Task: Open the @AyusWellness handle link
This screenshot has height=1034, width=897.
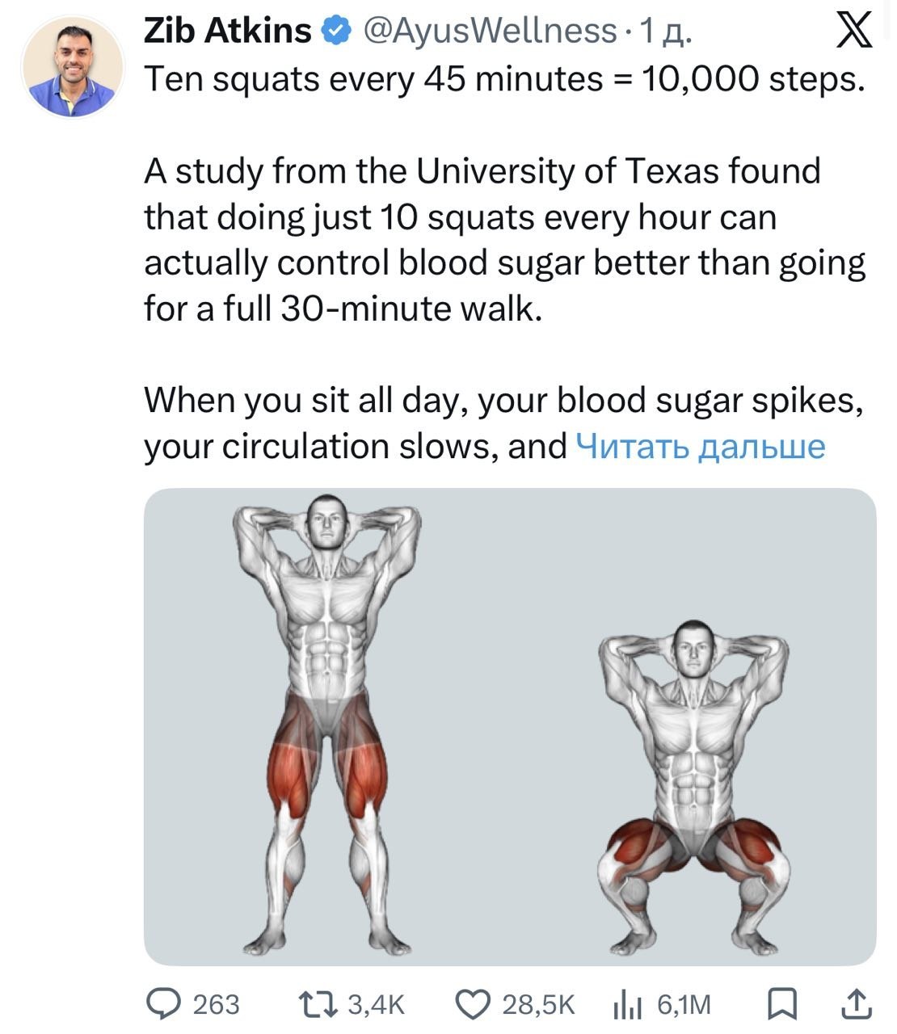Action: click(x=490, y=32)
